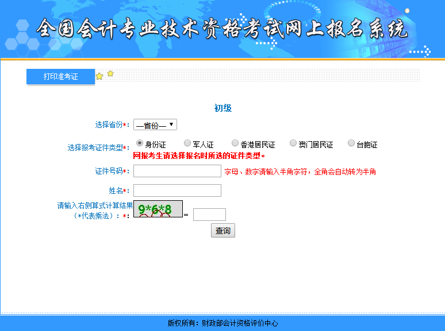Image resolution: width=445 pixels, height=331 pixels.
Task: Click the site title banner image
Action: (222, 29)
